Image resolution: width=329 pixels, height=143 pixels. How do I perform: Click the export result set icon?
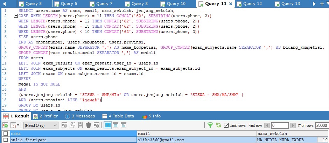pyautogui.click(x=5, y=125)
